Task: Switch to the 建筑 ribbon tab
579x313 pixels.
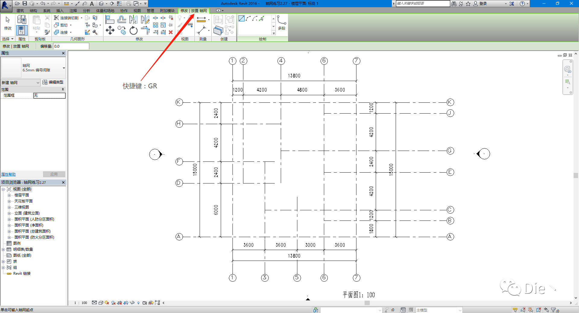Action: coord(20,11)
